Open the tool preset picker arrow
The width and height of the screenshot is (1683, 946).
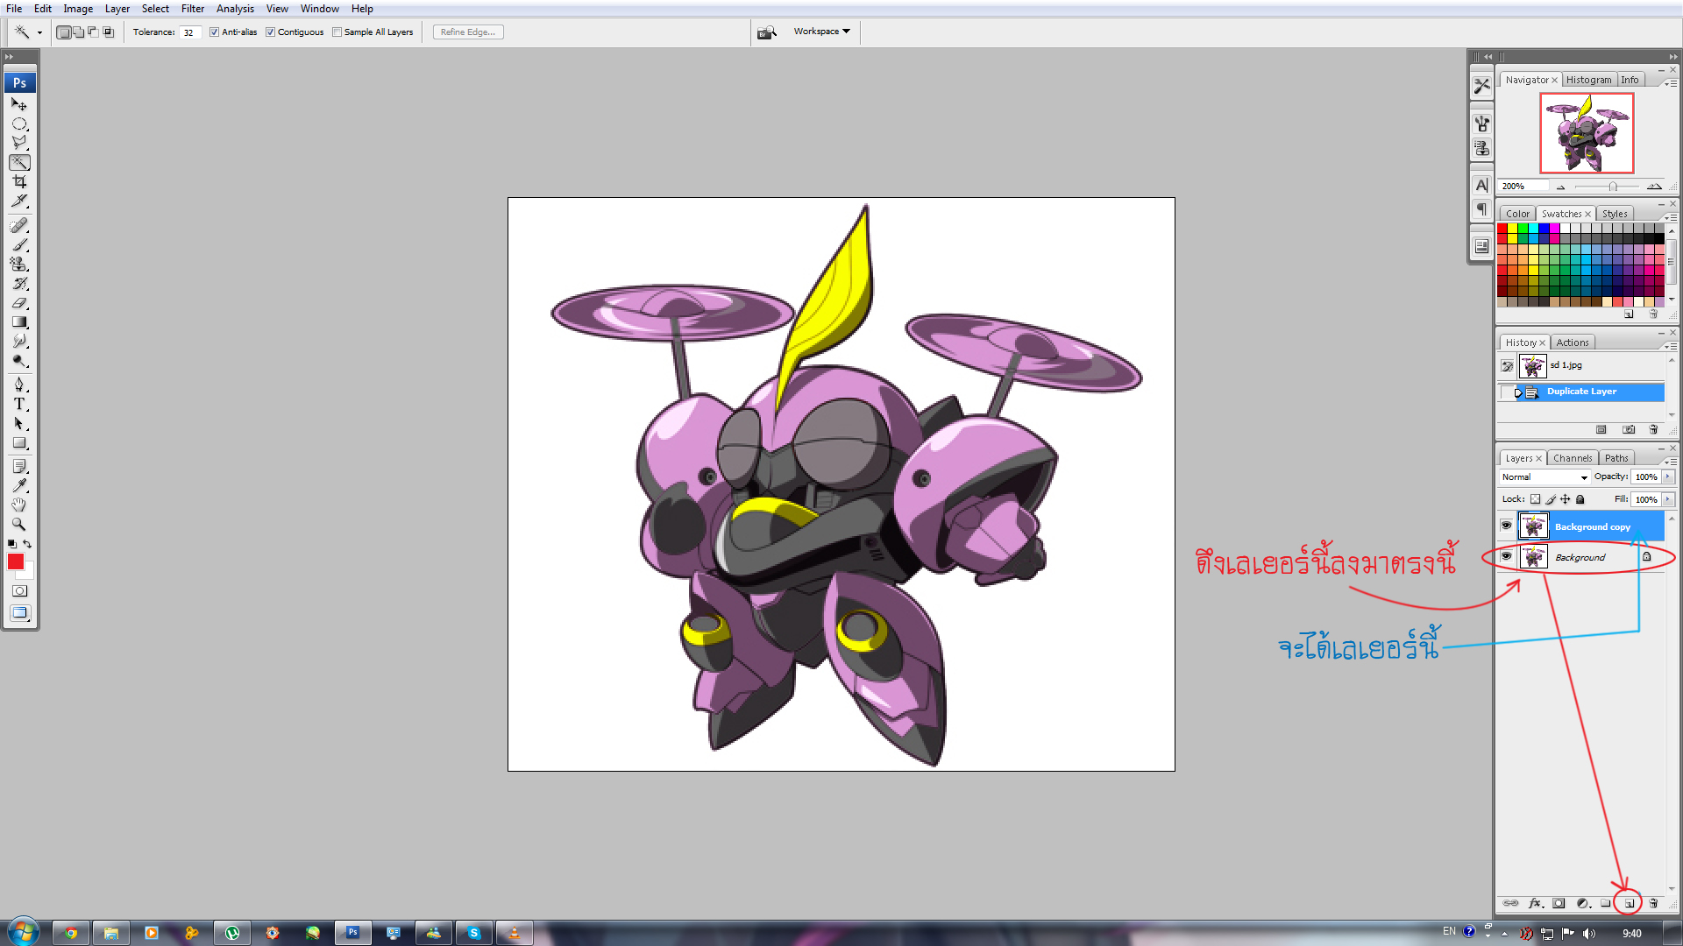pos(39,32)
